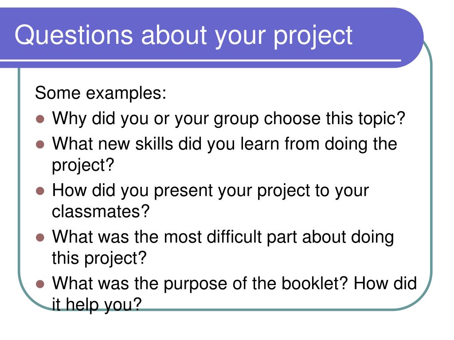This screenshot has height=340, width=454.
Task: Click lone word "project?" ending the skills question
Action: tap(83, 166)
